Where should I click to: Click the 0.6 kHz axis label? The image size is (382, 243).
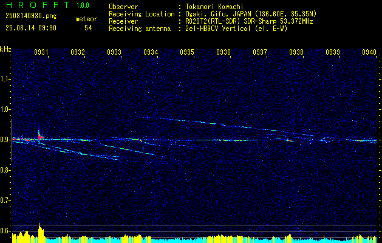5,231
